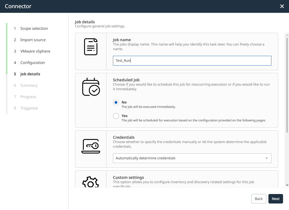The image size is (289, 210).
Task: Click the 'Job name' heading text
Action: point(122,40)
